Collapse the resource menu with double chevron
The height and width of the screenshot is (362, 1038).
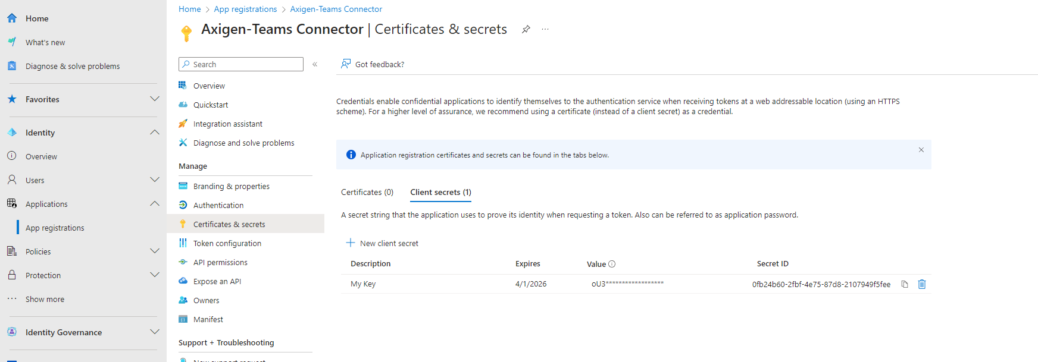tap(315, 64)
